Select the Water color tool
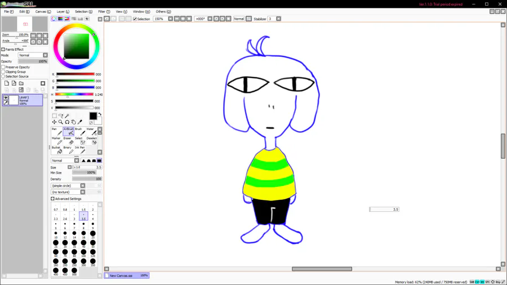Viewport: 507px width, 285px height. (91, 131)
